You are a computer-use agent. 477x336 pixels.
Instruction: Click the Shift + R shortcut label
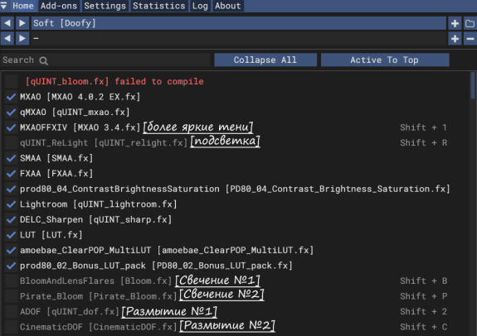tap(423, 142)
